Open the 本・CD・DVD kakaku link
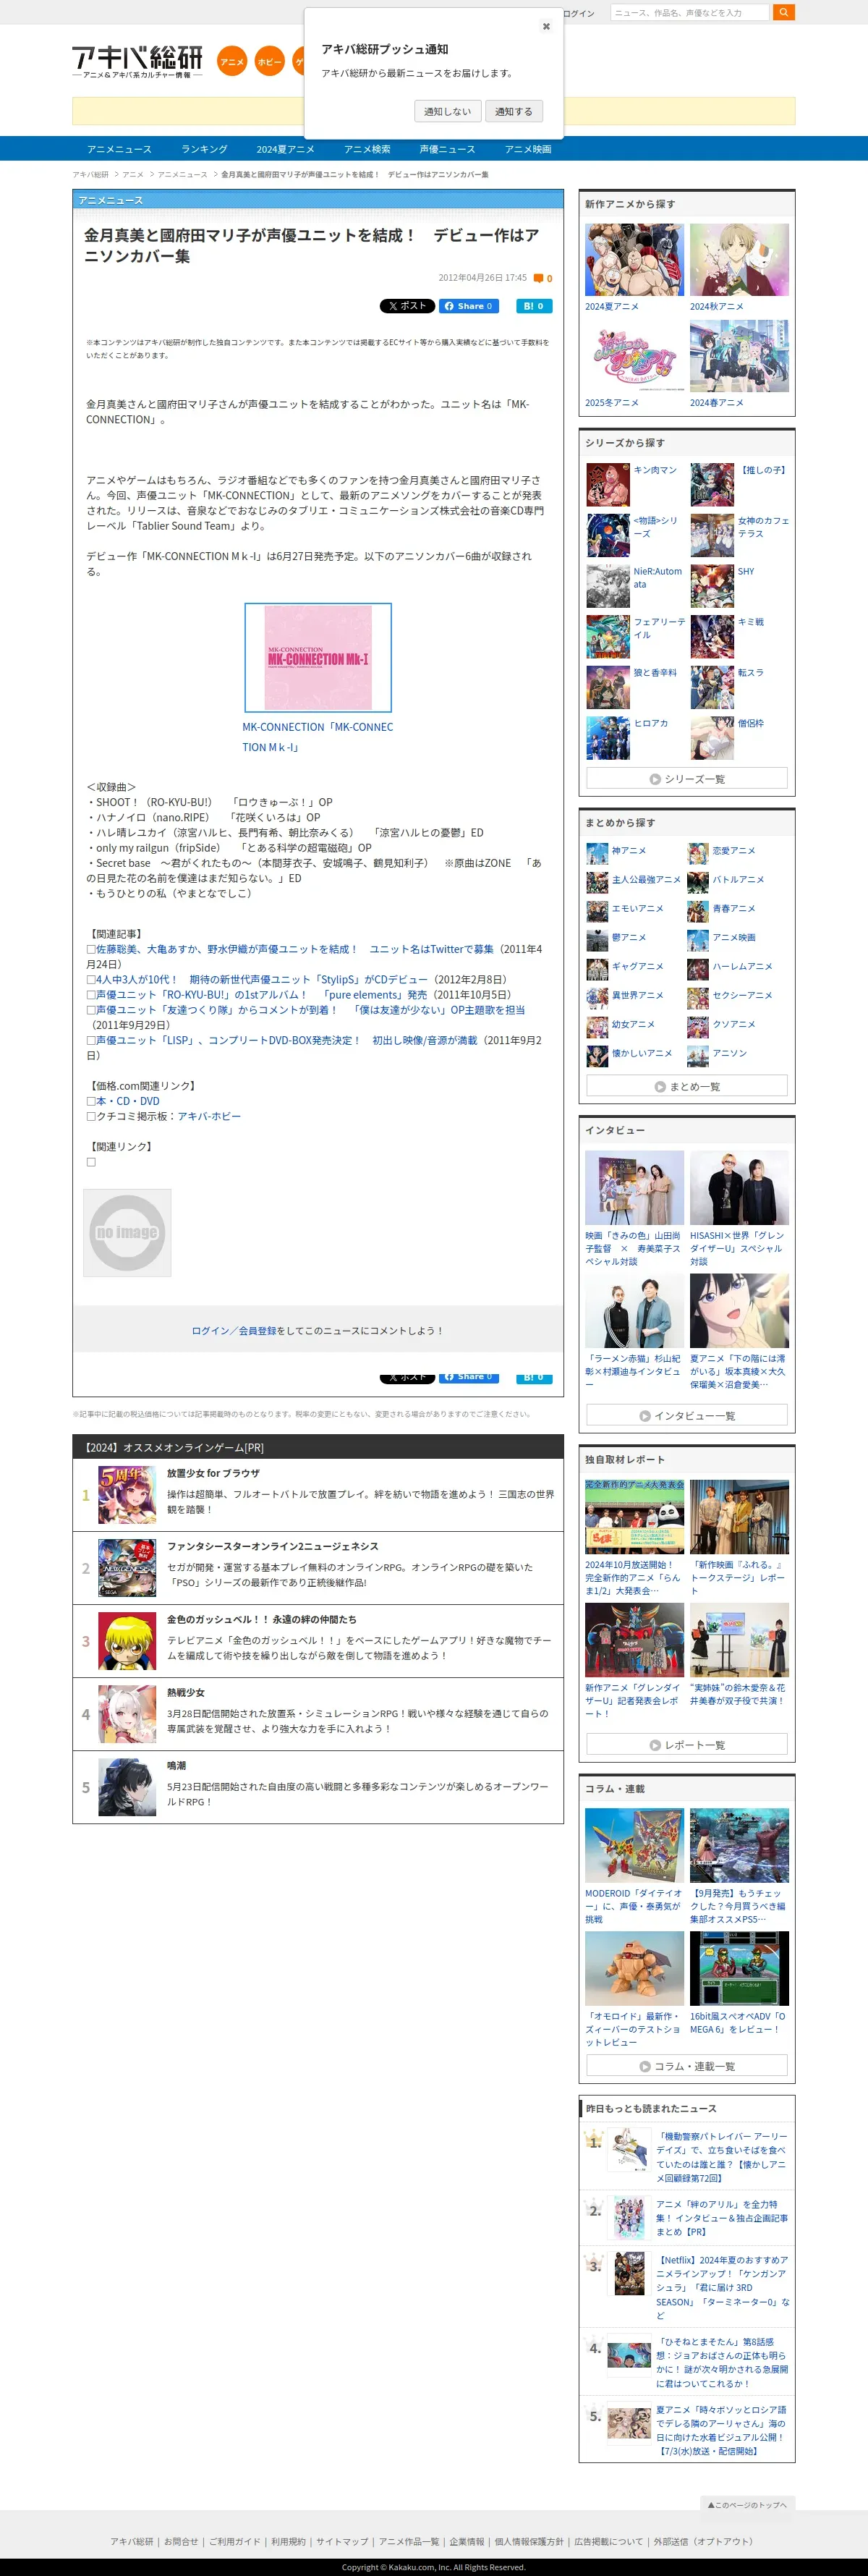Viewport: 868px width, 2576px height. (x=128, y=1101)
